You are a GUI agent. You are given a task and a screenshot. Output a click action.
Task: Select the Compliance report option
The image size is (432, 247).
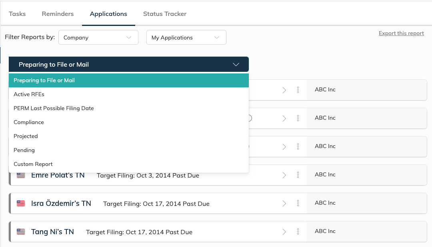pyautogui.click(x=29, y=122)
